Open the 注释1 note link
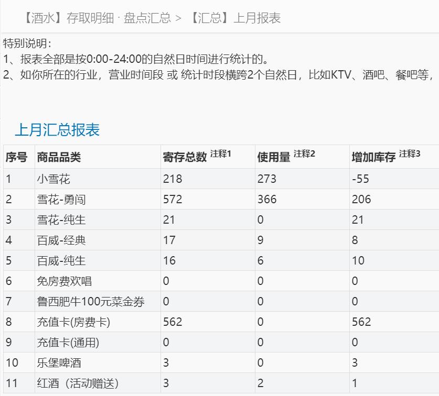Viewport: 439px width, 396px height. point(221,153)
